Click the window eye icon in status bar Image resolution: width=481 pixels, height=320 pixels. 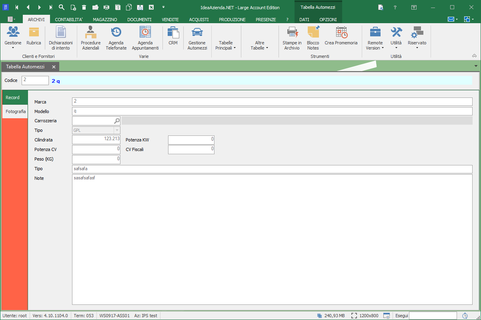tap(387, 316)
